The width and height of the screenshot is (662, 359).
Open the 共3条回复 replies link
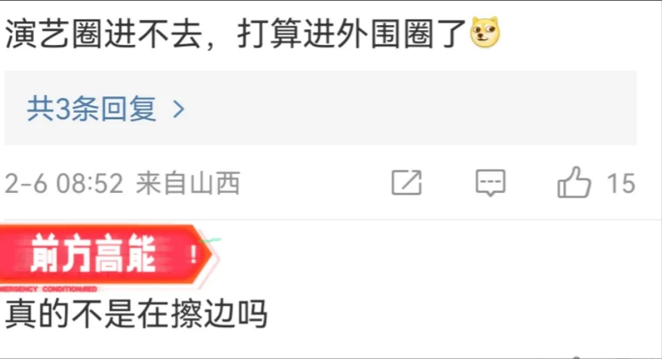tap(92, 109)
